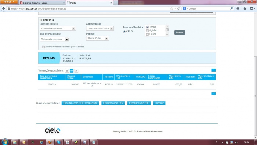The width and height of the screenshot is (257, 145).
Task: Click NSU/DOC value 134984
Action: [140, 84]
